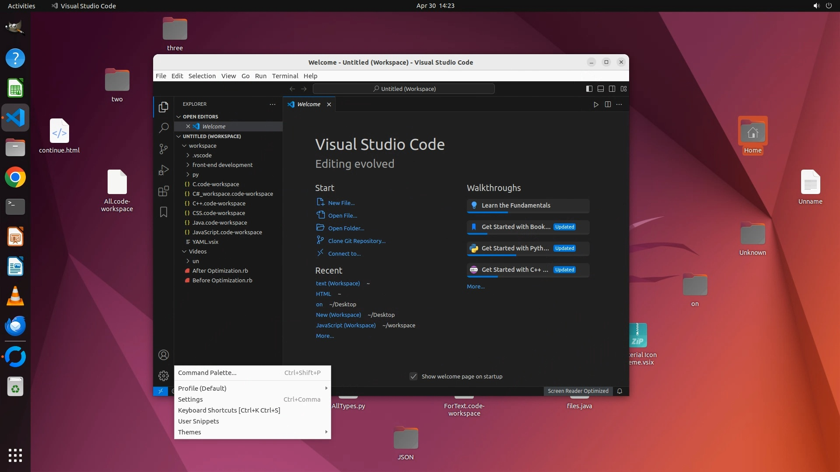840x472 pixels.
Task: Expand the .vscode folder
Action: click(202, 155)
